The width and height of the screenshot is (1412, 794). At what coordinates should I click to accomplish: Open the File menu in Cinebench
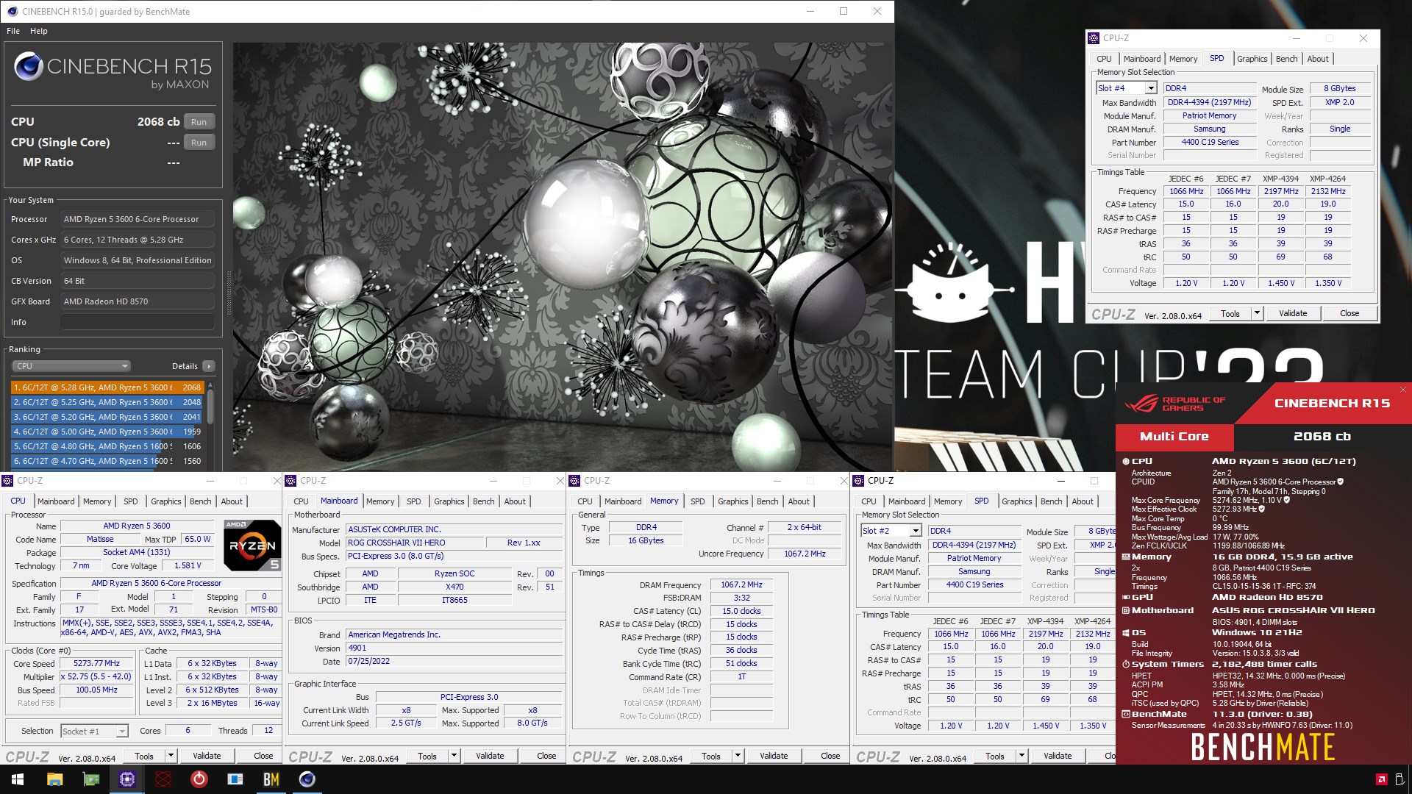tap(13, 31)
